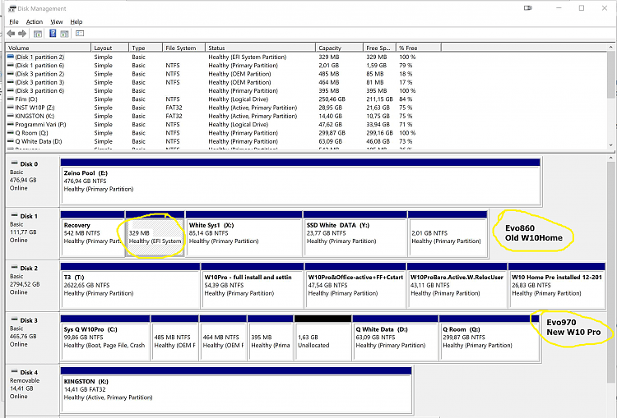Sort by the Free Sp.. column header
Screen dimensions: 617x418
point(379,48)
